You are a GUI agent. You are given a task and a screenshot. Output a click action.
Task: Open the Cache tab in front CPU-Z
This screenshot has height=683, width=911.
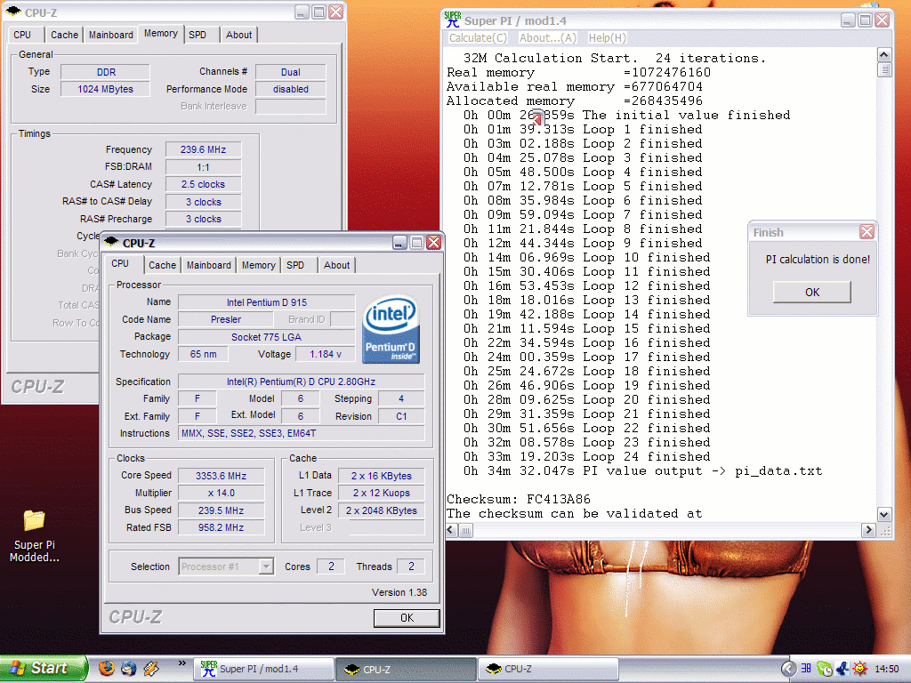[x=162, y=265]
